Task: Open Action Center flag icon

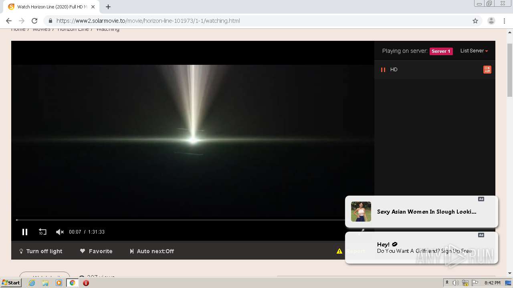Action: click(x=475, y=283)
